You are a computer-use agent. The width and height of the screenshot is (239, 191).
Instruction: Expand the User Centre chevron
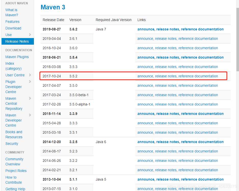pos(30,75)
